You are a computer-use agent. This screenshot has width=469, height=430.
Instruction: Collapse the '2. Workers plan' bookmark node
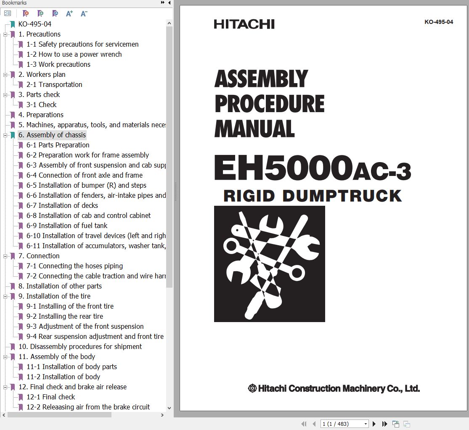[5, 75]
